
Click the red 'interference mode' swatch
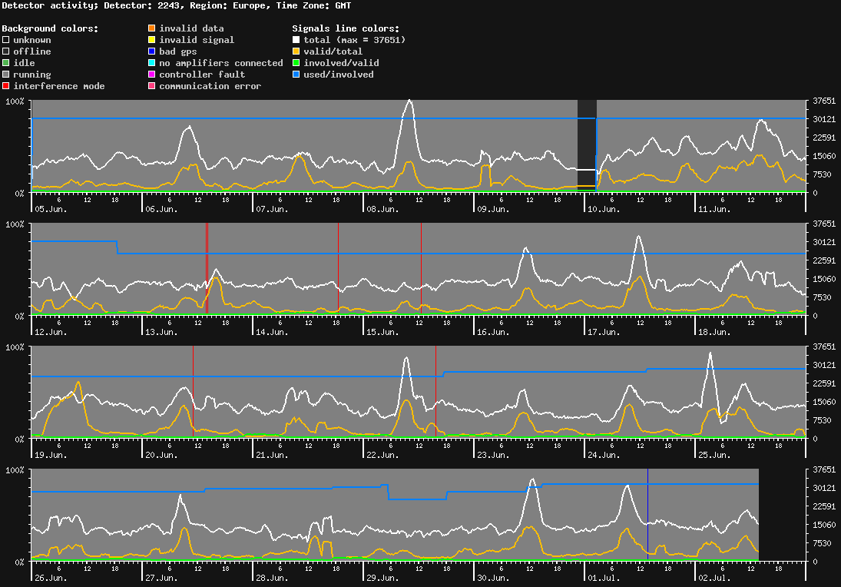pyautogui.click(x=6, y=86)
